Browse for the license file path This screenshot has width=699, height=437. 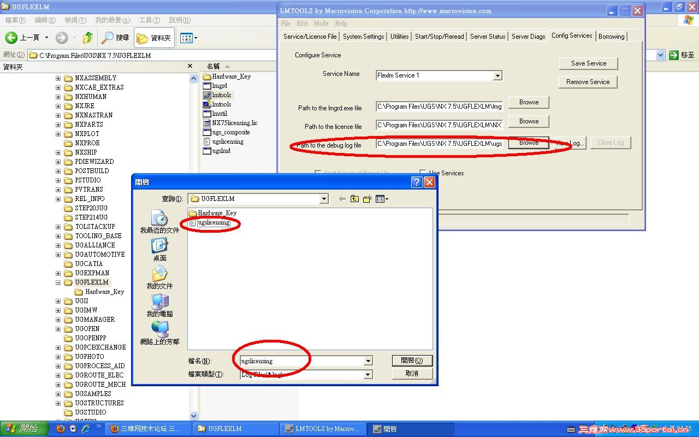point(529,121)
